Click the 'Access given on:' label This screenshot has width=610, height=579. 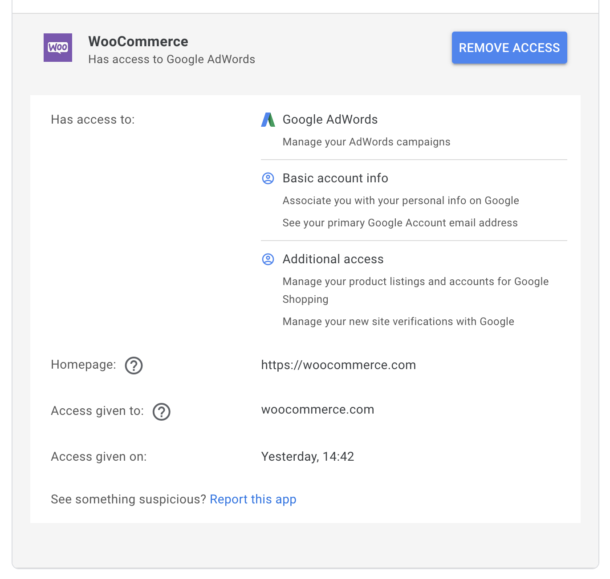pos(99,457)
